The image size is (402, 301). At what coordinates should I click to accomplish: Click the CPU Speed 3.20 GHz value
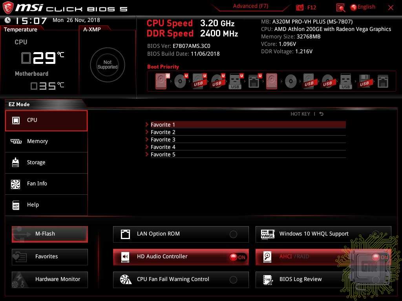tap(217, 24)
